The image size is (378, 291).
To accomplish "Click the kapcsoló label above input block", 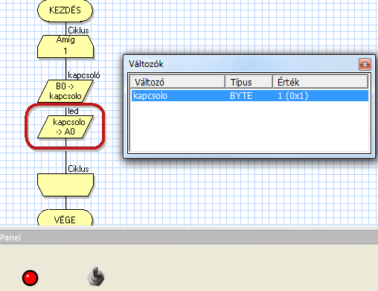I will pos(84,75).
